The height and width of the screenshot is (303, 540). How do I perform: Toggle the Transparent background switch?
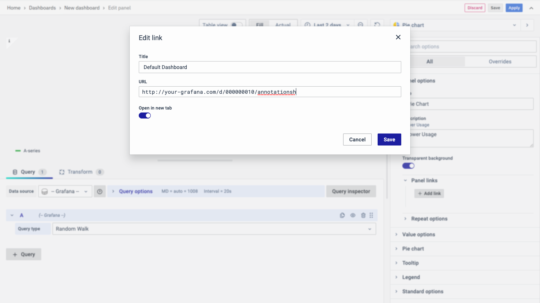tap(408, 166)
